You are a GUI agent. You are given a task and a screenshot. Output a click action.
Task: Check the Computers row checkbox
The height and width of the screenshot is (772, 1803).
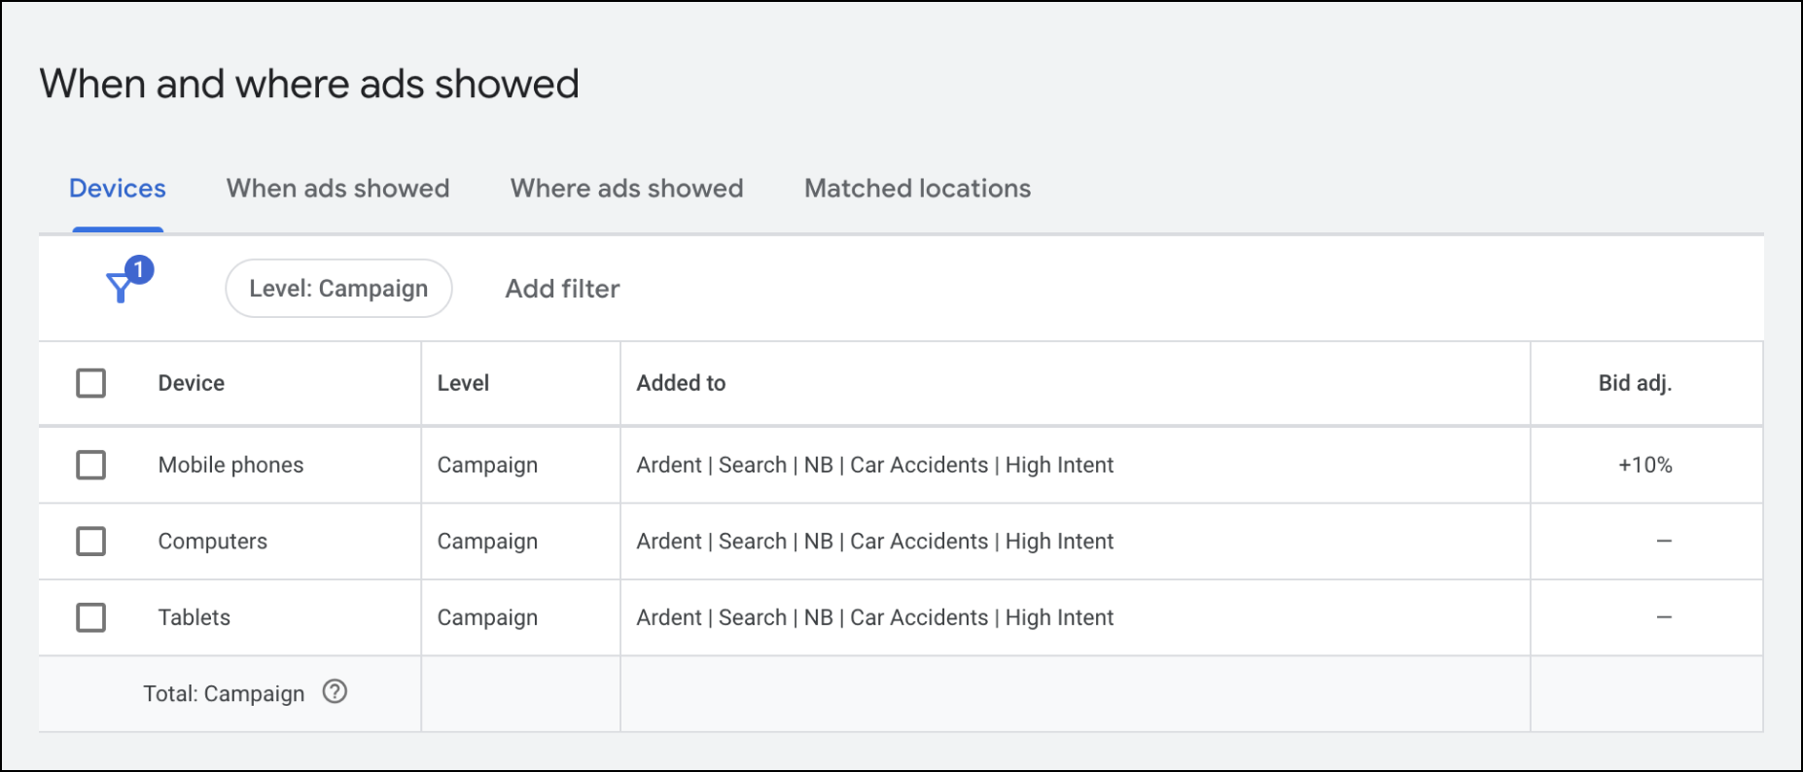click(x=91, y=541)
